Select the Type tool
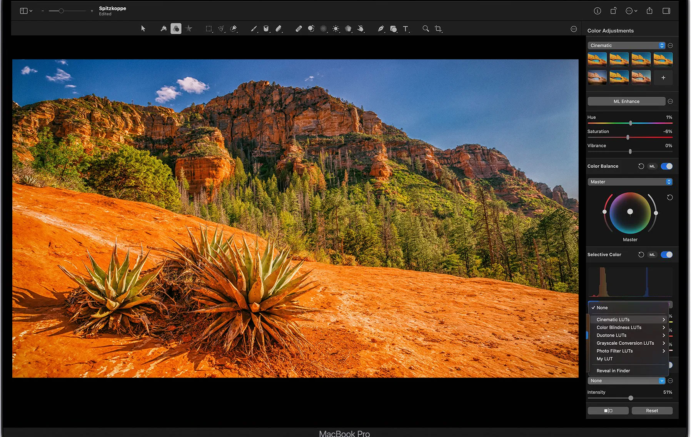The width and height of the screenshot is (691, 437). coord(406,28)
